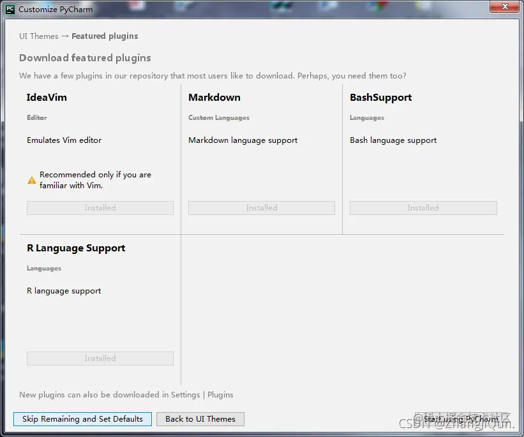
Task: Close the Customize PyCharm dialog
Action: [x=505, y=6]
